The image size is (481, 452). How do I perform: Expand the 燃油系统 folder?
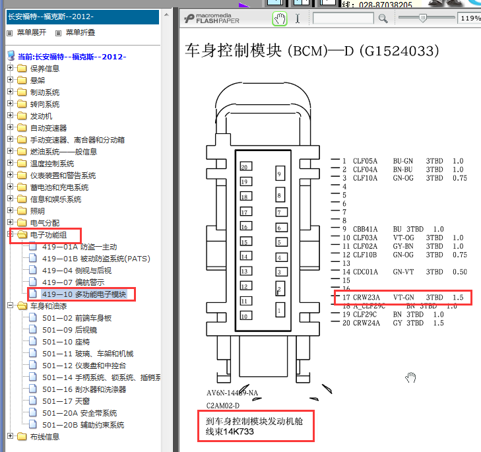point(10,151)
